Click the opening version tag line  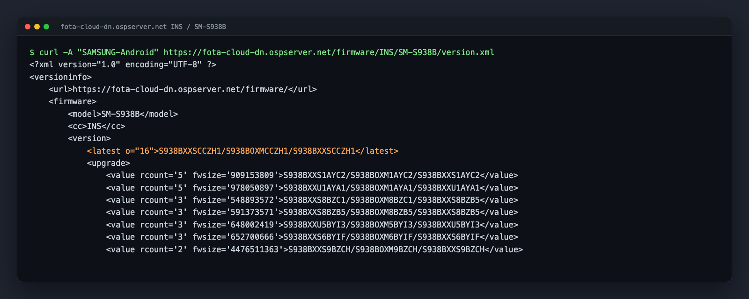coord(89,138)
